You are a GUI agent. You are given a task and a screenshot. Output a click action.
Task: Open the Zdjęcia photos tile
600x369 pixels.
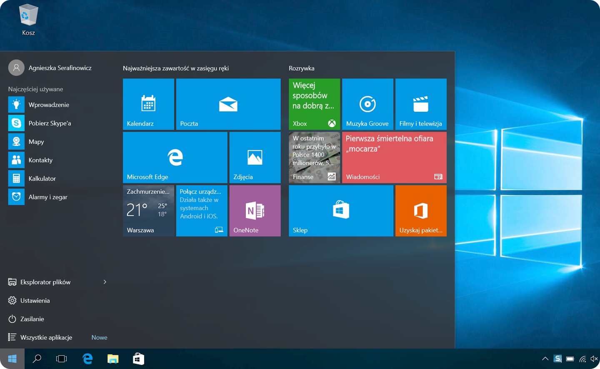(x=255, y=158)
